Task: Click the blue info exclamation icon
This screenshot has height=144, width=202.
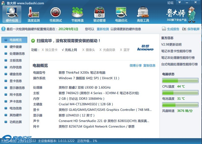Action: 3,29
